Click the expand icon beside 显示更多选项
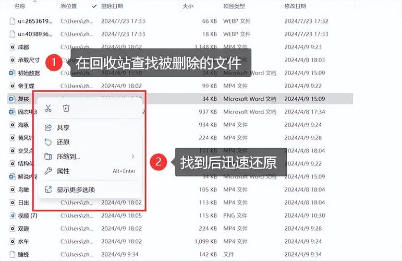This screenshot has width=402, height=261. pos(48,189)
